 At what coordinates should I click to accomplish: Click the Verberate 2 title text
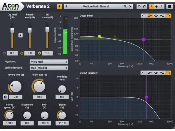[38, 6]
